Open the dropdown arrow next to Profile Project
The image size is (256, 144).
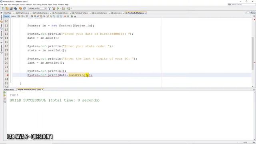71,8
